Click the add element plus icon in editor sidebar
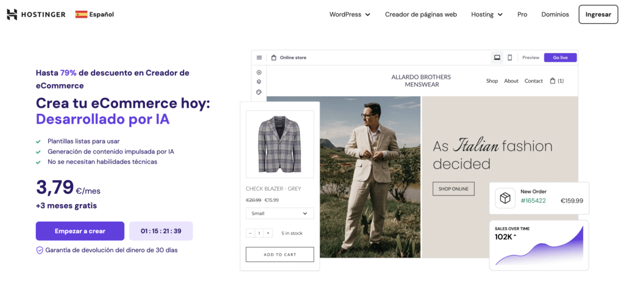This screenshot has height=288, width=624. point(259,72)
